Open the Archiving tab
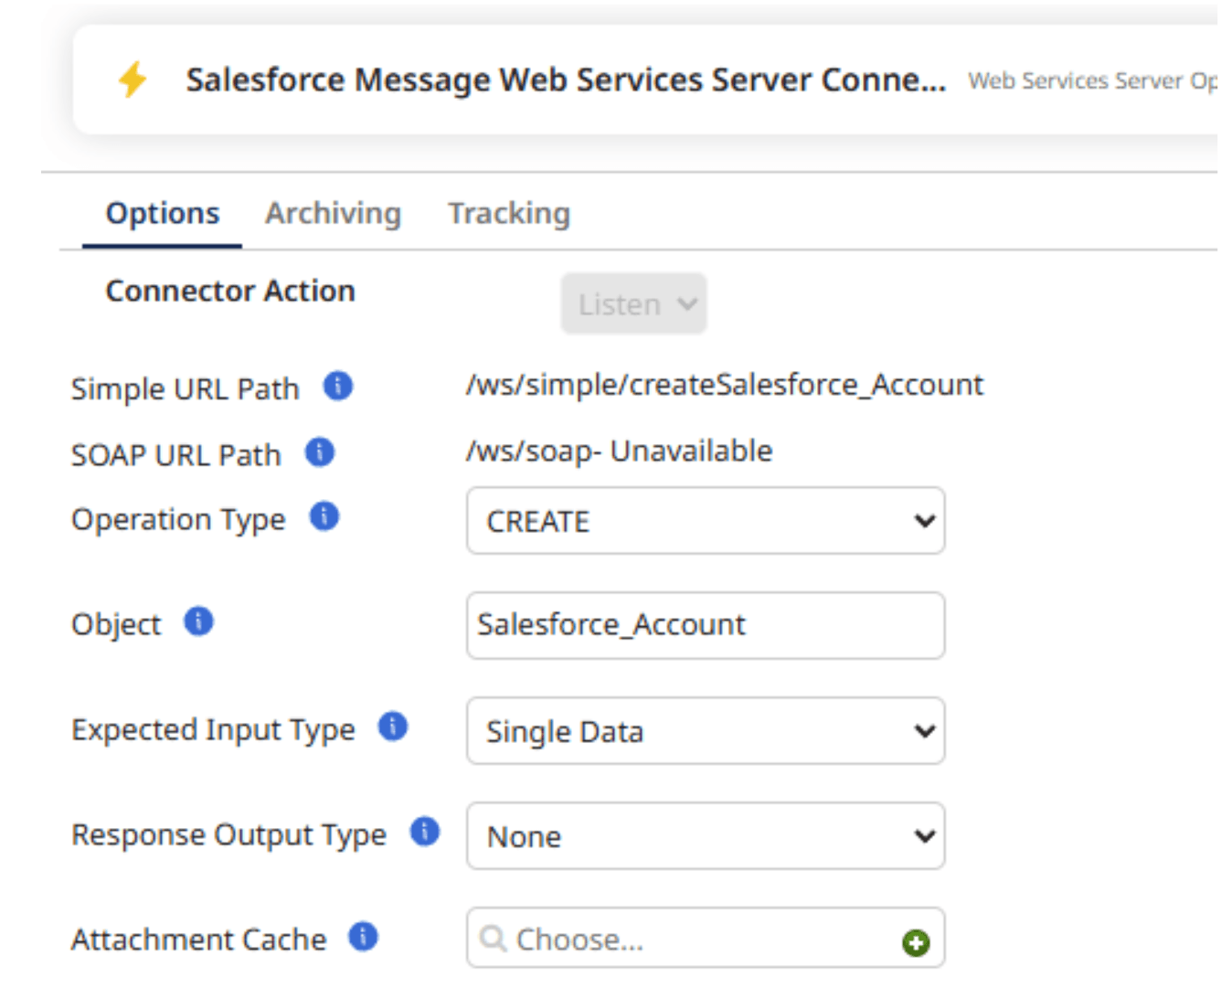 [333, 214]
